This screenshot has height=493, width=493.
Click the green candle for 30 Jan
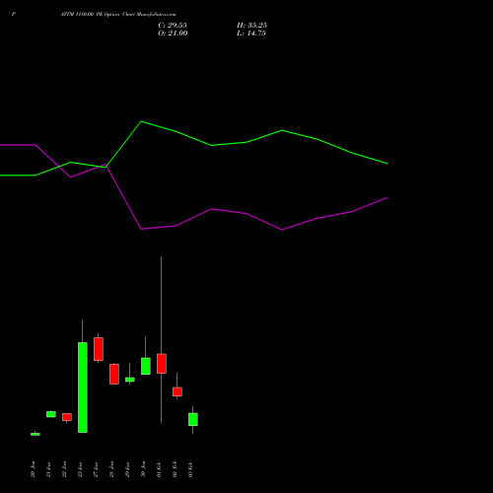click(x=146, y=366)
